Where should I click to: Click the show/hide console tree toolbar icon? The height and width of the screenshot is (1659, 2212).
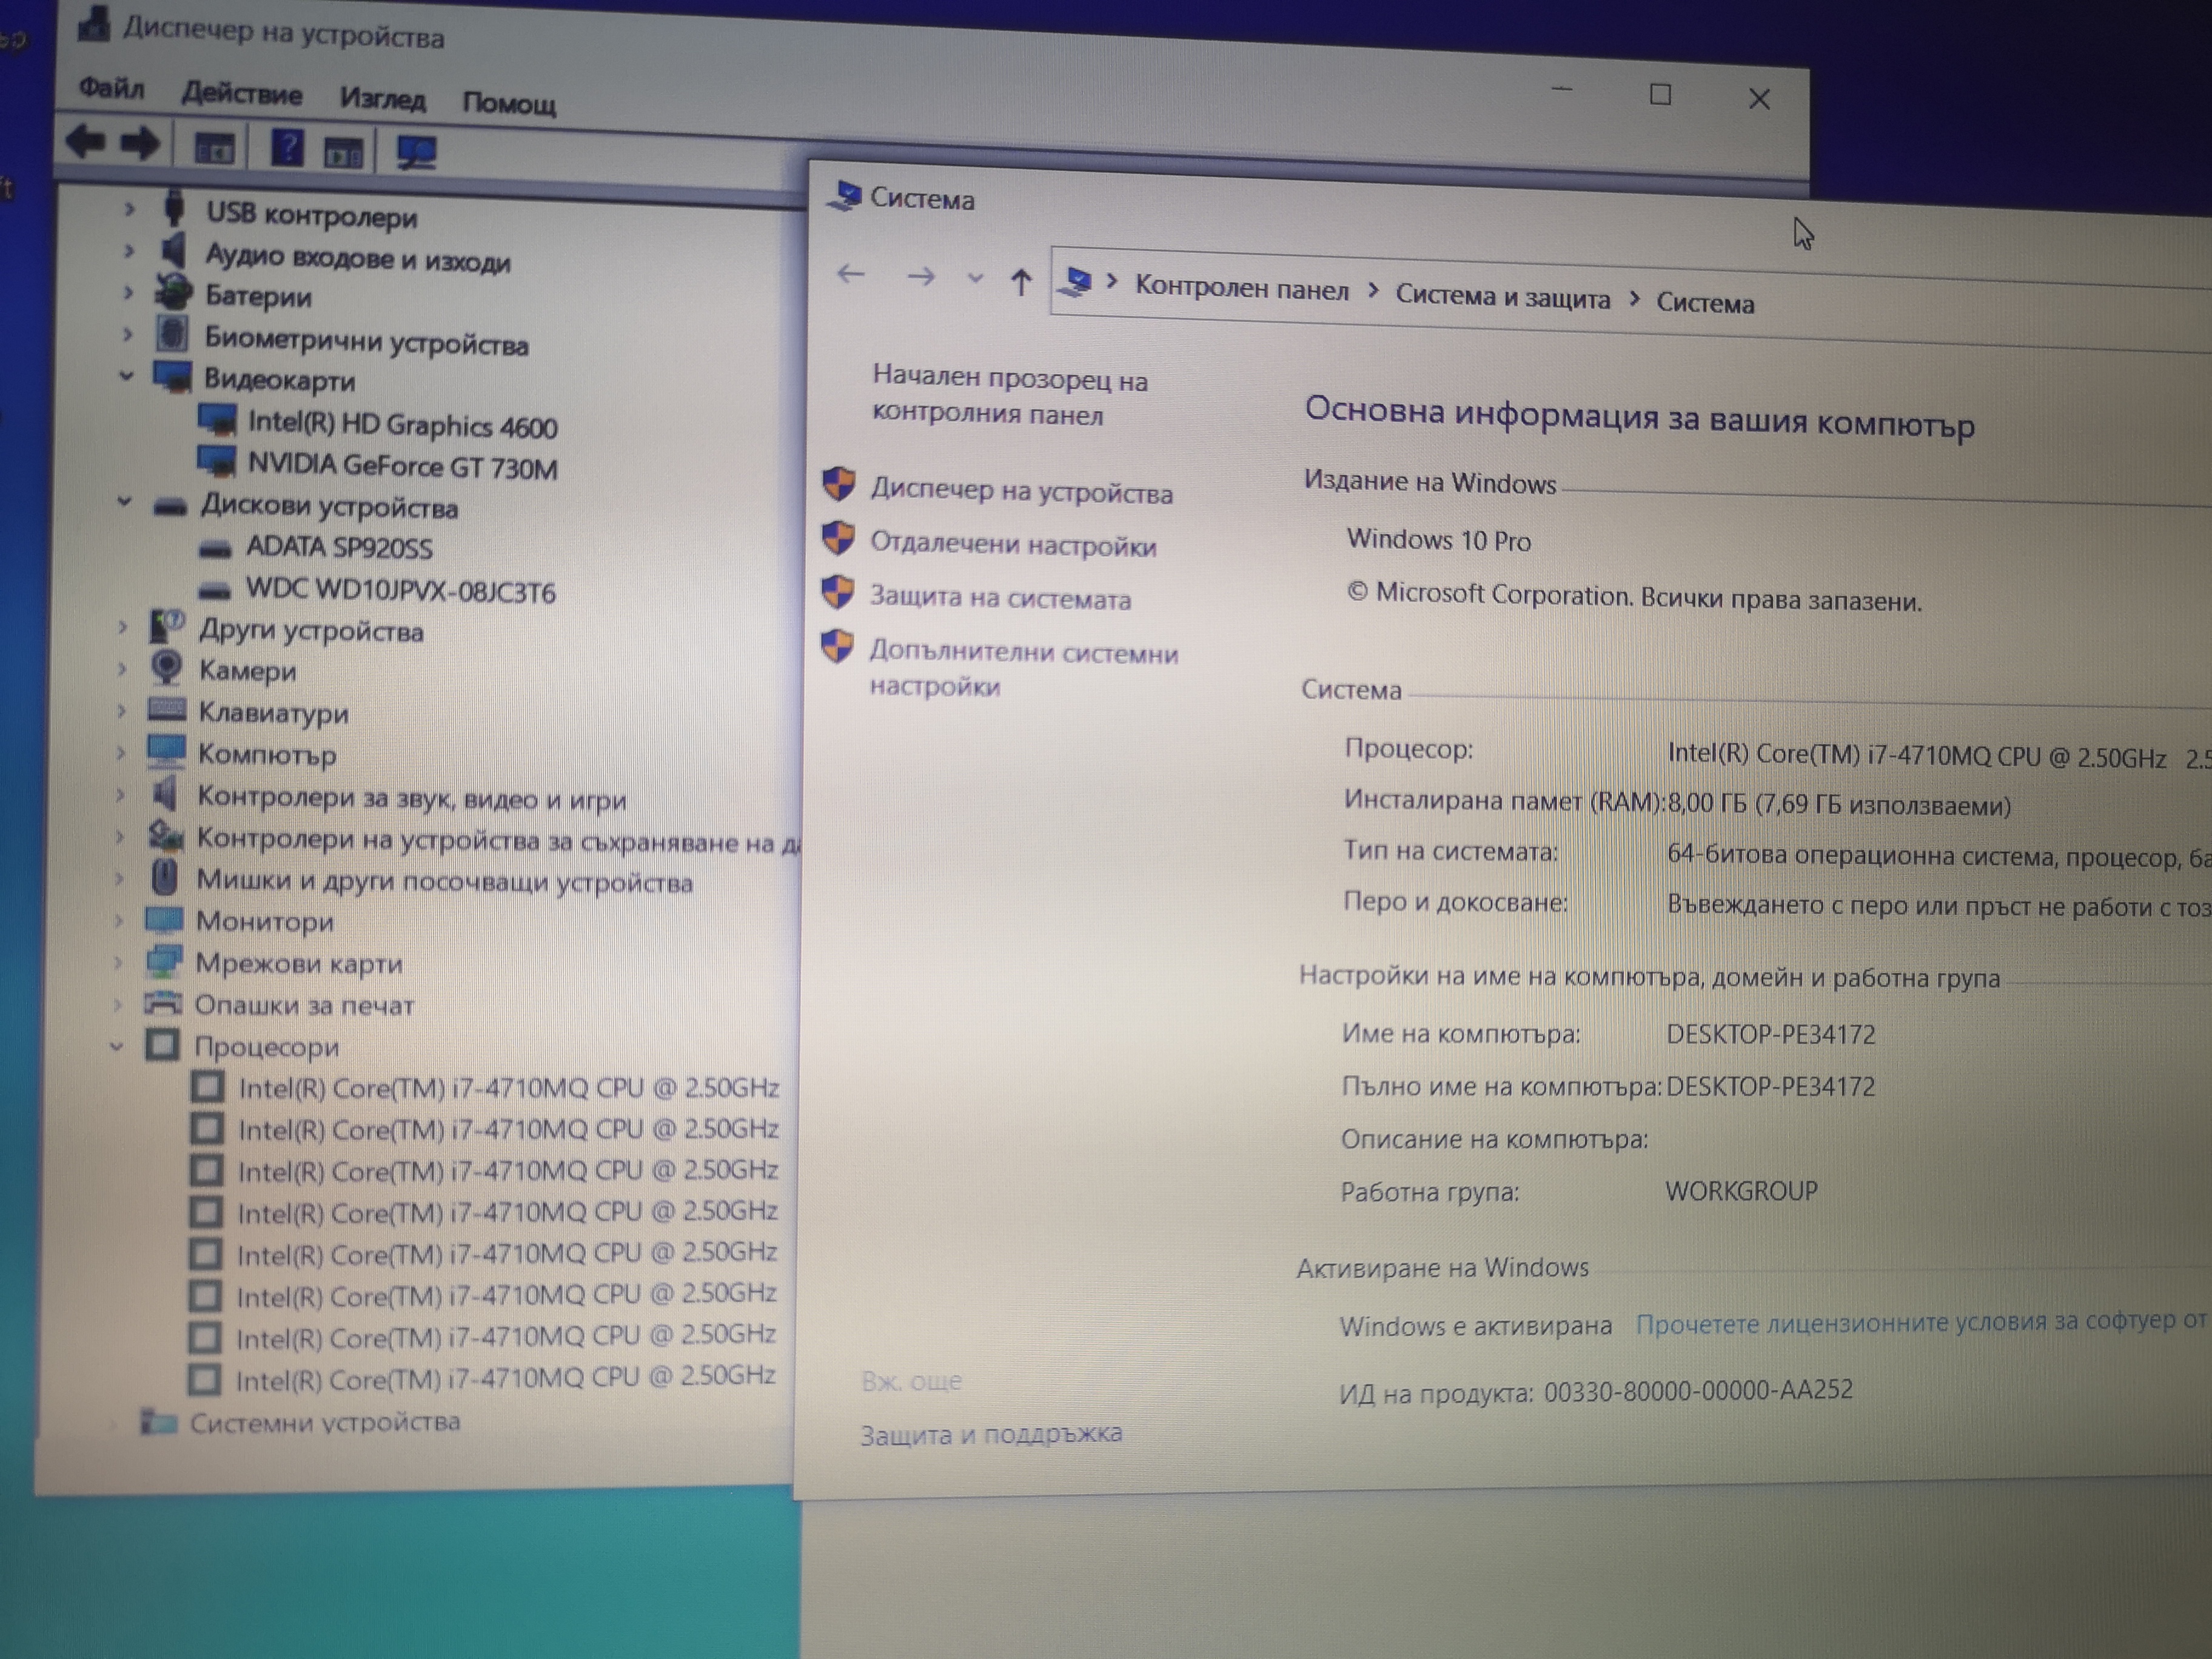click(x=214, y=149)
